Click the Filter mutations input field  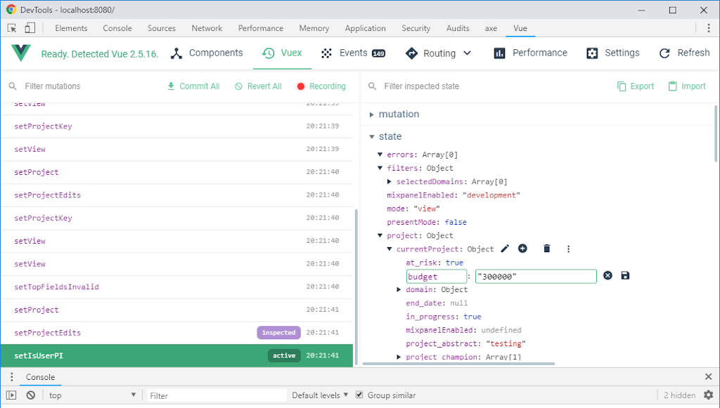84,86
